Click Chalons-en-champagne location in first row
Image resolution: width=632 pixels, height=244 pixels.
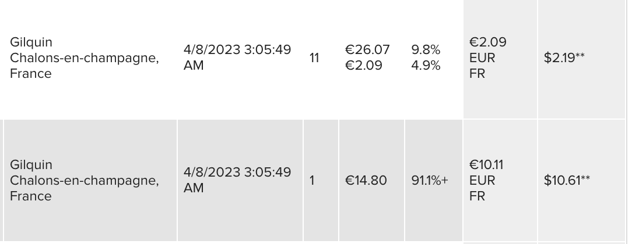[84, 58]
